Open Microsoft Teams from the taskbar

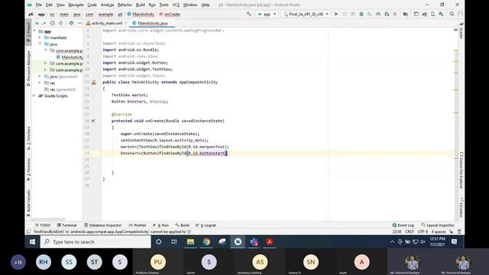pos(254,242)
